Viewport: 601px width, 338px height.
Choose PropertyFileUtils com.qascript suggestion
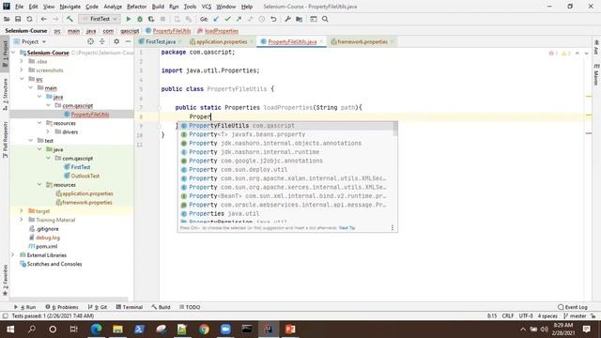(286, 125)
